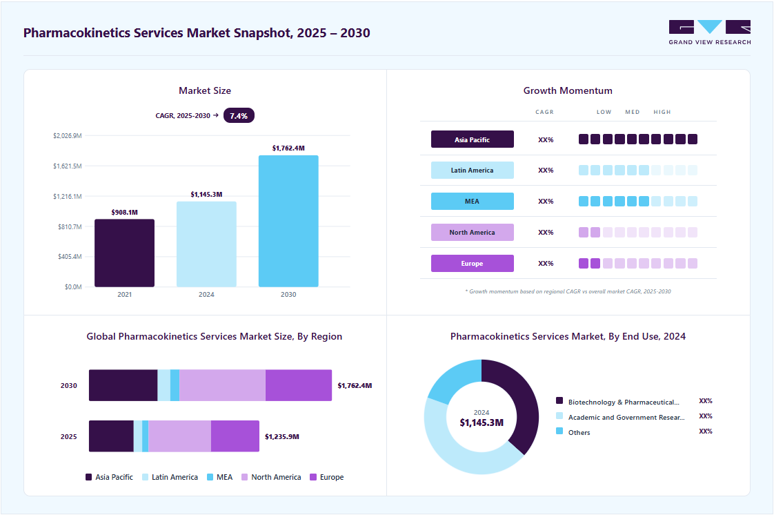Click the Europe segment in the 2030 regional bar

[x=299, y=385]
